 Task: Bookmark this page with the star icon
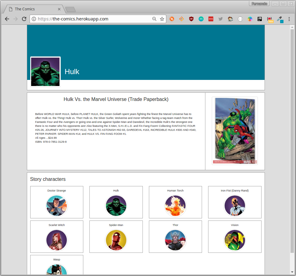tap(162, 19)
